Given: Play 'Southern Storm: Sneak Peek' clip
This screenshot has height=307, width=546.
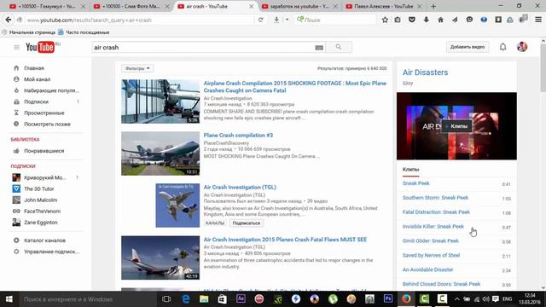Looking at the screenshot, I should click(435, 198).
